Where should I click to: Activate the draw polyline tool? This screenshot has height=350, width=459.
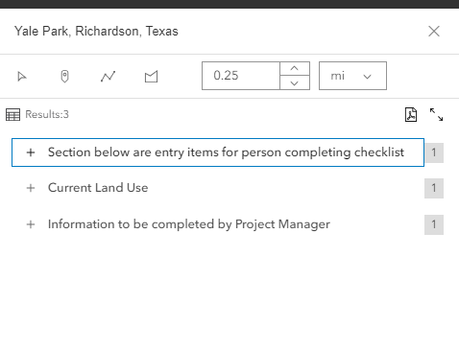(x=108, y=77)
